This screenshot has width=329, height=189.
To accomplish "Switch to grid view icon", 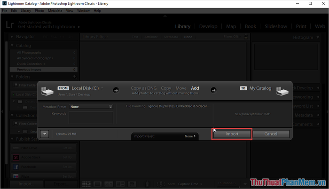I will (x=86, y=184).
